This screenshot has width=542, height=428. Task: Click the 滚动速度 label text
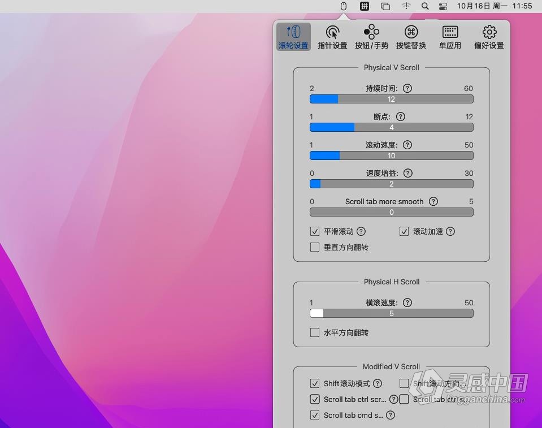381,145
